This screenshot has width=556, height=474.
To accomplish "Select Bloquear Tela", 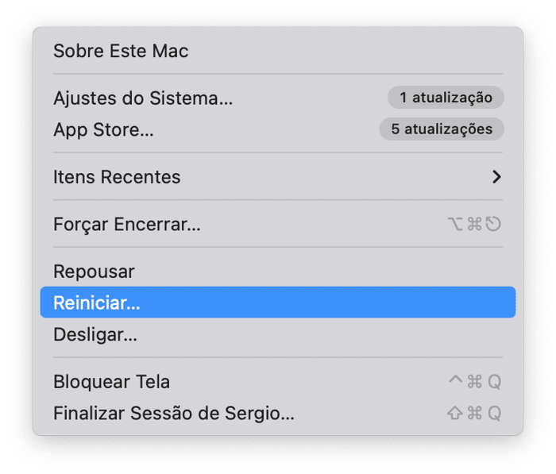I will (111, 382).
